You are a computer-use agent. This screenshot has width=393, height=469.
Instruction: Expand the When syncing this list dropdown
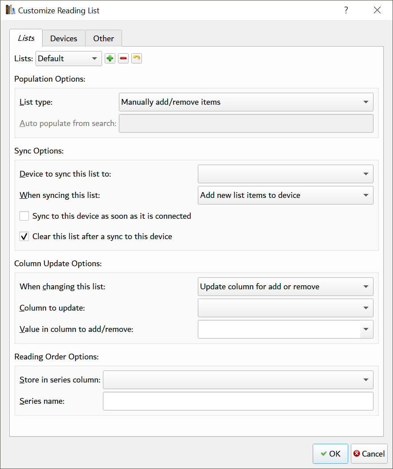point(285,195)
